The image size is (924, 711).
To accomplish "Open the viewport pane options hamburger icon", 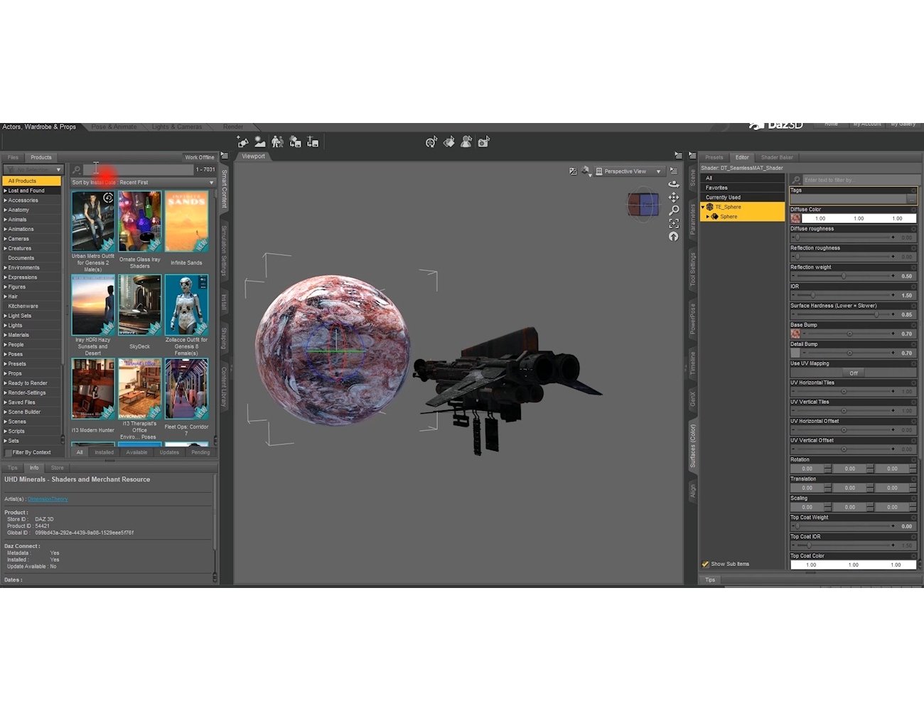I will [678, 156].
